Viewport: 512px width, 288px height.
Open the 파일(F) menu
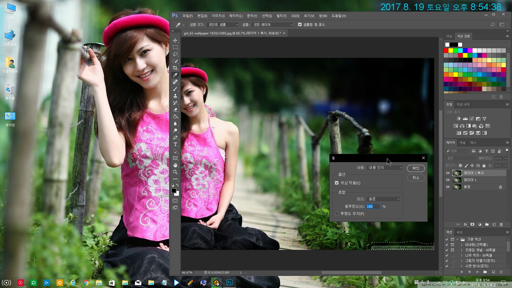tap(187, 16)
